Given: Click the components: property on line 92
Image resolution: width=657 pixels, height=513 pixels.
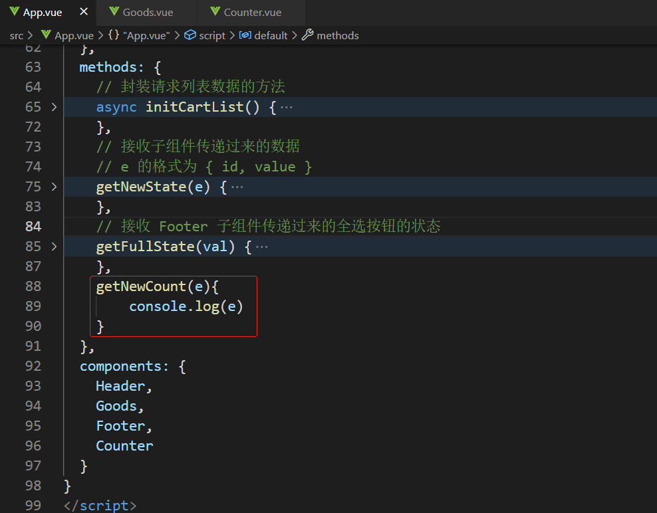Looking at the screenshot, I should click(x=124, y=366).
